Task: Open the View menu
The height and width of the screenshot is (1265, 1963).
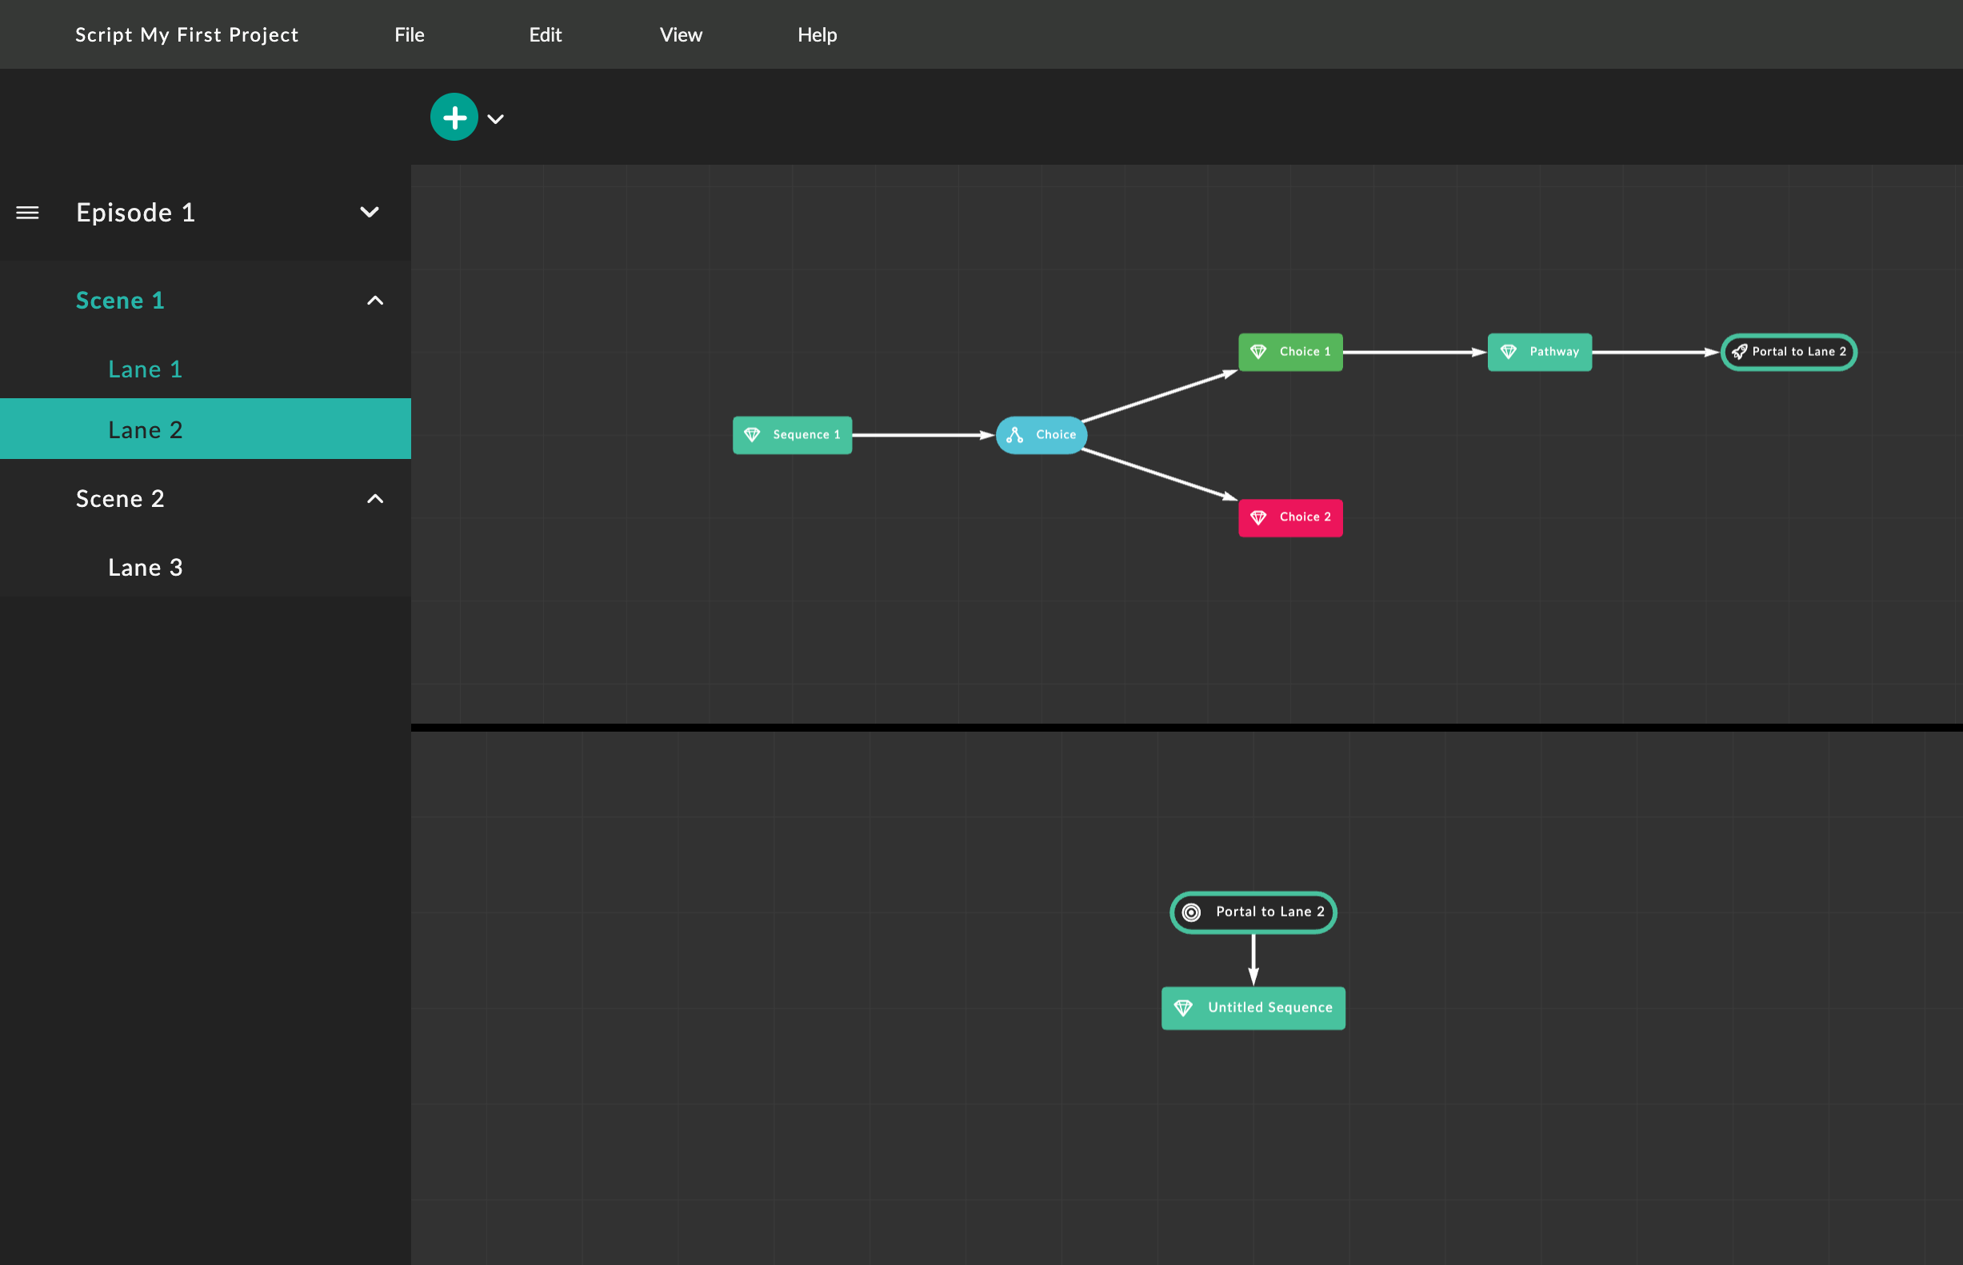Action: coord(681,34)
